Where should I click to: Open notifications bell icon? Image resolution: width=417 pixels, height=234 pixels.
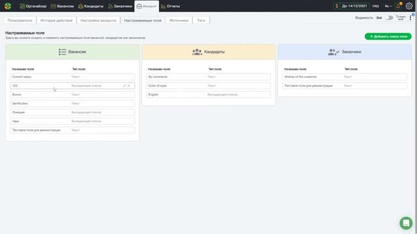pos(398,6)
